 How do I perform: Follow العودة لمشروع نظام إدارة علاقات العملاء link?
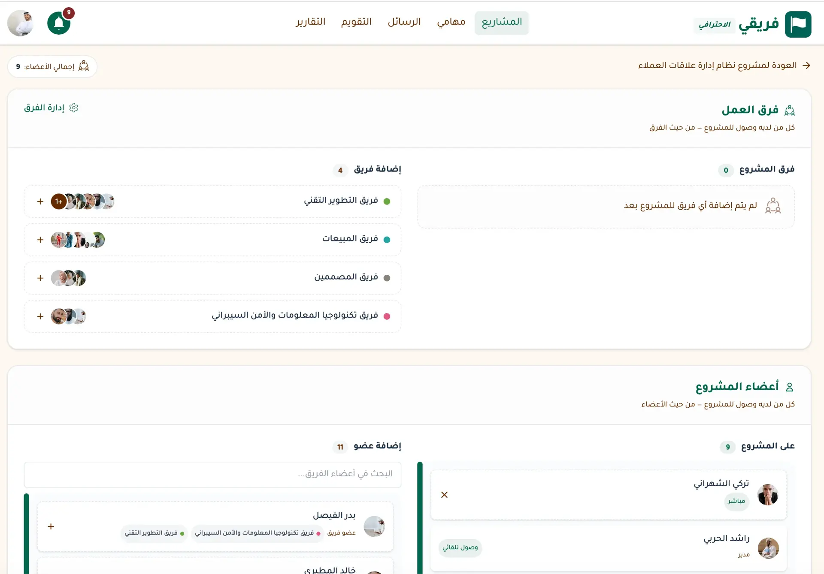pyautogui.click(x=717, y=66)
